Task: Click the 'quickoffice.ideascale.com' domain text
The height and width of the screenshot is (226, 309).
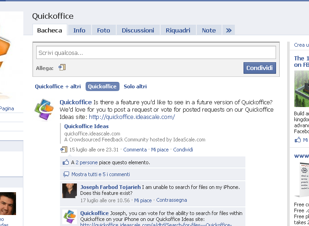Action: click(92, 134)
